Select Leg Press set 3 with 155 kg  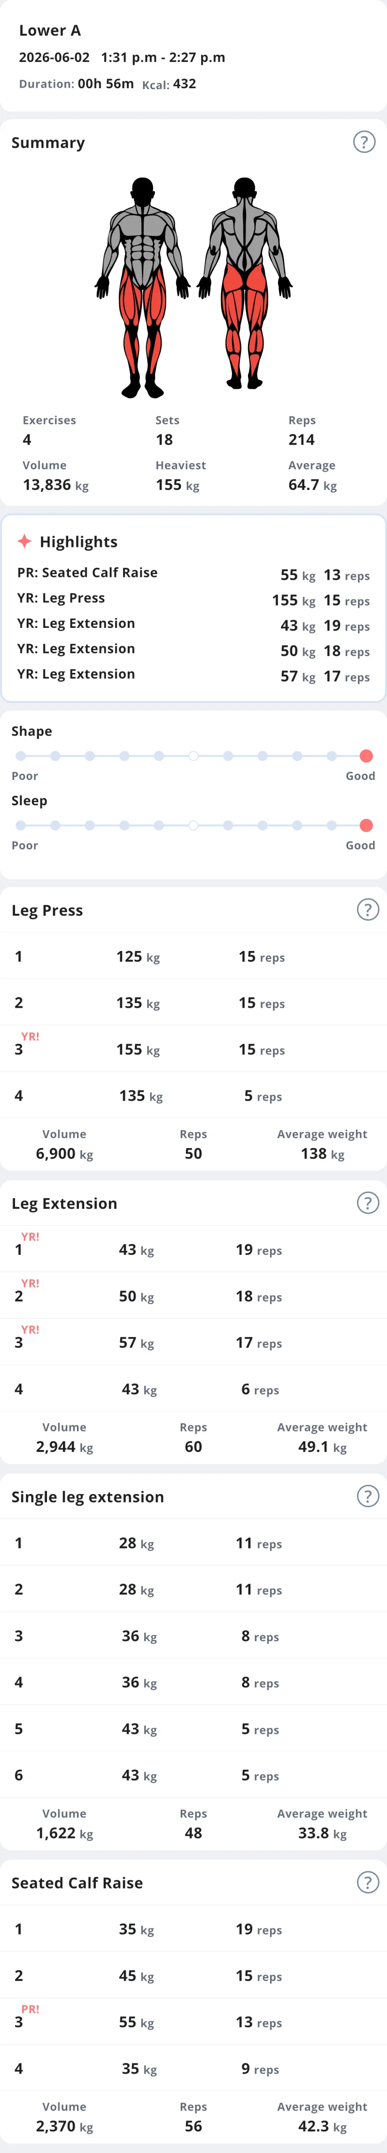click(x=193, y=1048)
